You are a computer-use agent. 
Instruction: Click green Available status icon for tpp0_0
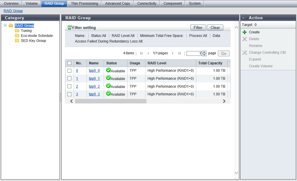(x=108, y=70)
